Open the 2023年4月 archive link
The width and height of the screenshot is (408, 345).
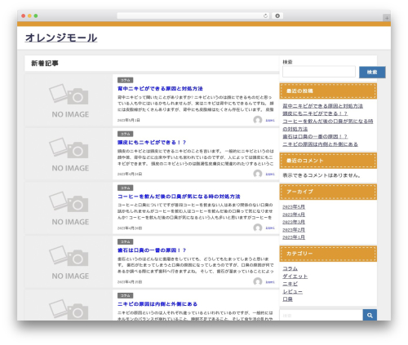pyautogui.click(x=294, y=215)
